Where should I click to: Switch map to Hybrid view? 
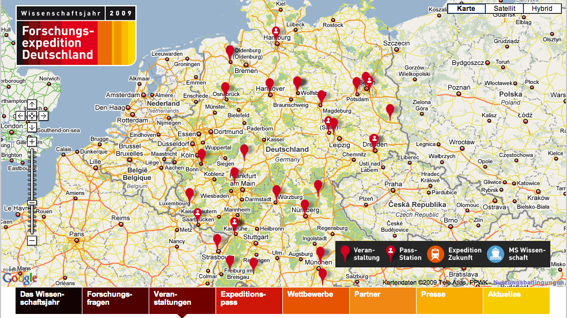point(542,9)
